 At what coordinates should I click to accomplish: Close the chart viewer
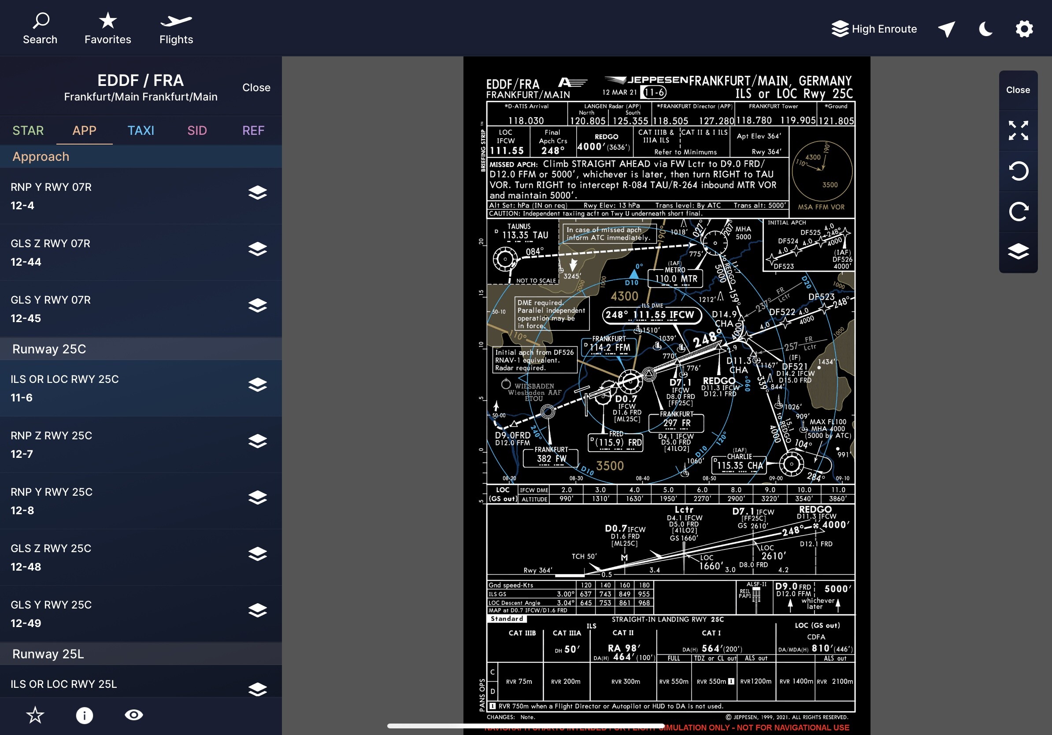click(x=1018, y=90)
